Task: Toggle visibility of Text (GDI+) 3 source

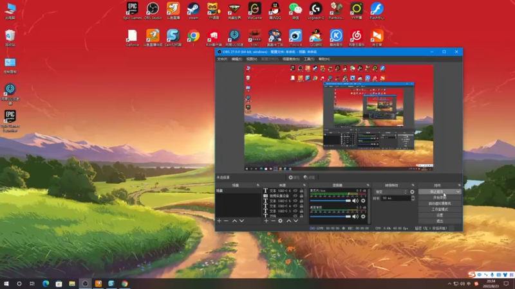Action: (x=295, y=211)
